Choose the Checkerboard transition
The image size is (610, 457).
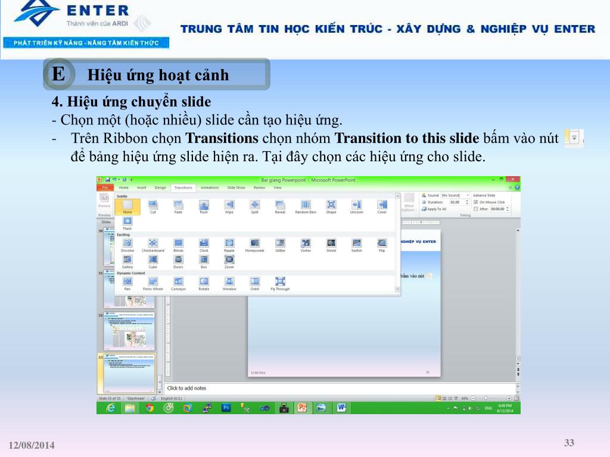pos(153,245)
